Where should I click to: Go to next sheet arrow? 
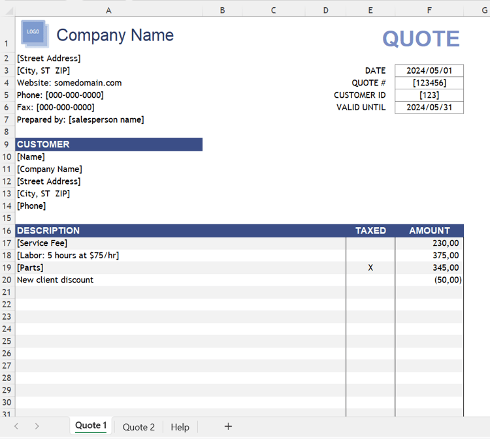(37, 426)
